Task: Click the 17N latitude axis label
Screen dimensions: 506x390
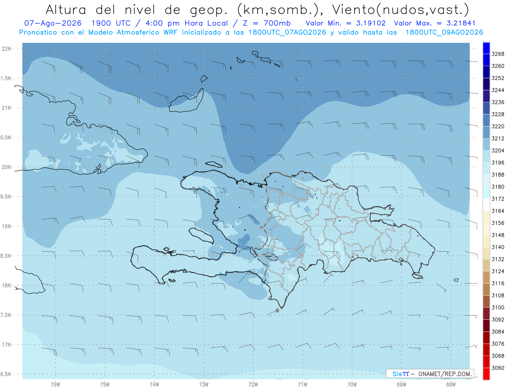Action: coord(7,345)
